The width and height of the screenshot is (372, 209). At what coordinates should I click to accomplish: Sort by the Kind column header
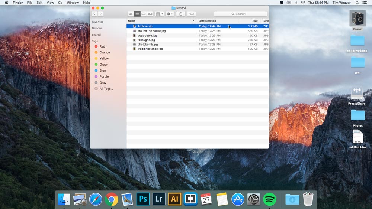265,21
